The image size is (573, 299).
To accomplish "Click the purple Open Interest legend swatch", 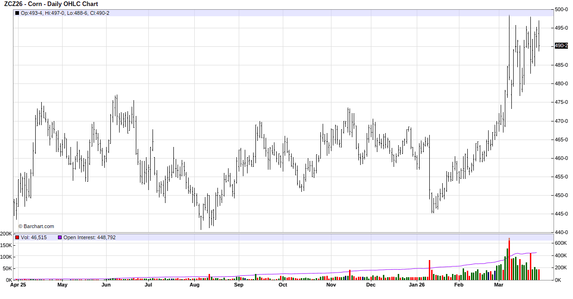I will click(60, 237).
